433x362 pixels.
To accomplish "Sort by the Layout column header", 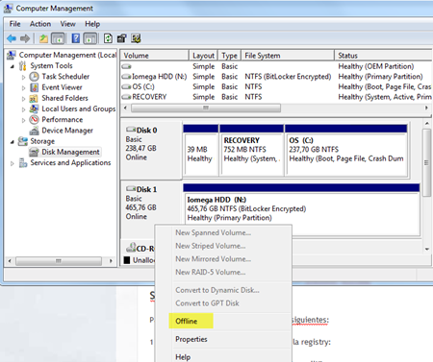I will coord(203,56).
